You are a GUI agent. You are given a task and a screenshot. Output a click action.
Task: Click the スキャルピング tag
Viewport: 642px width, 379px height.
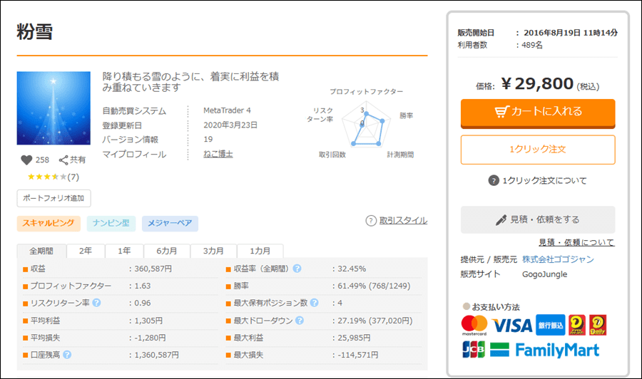[x=49, y=223]
